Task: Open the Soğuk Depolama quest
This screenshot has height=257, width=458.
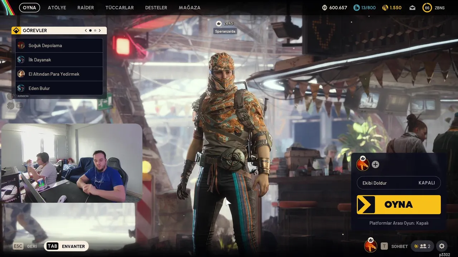Action: click(59, 45)
